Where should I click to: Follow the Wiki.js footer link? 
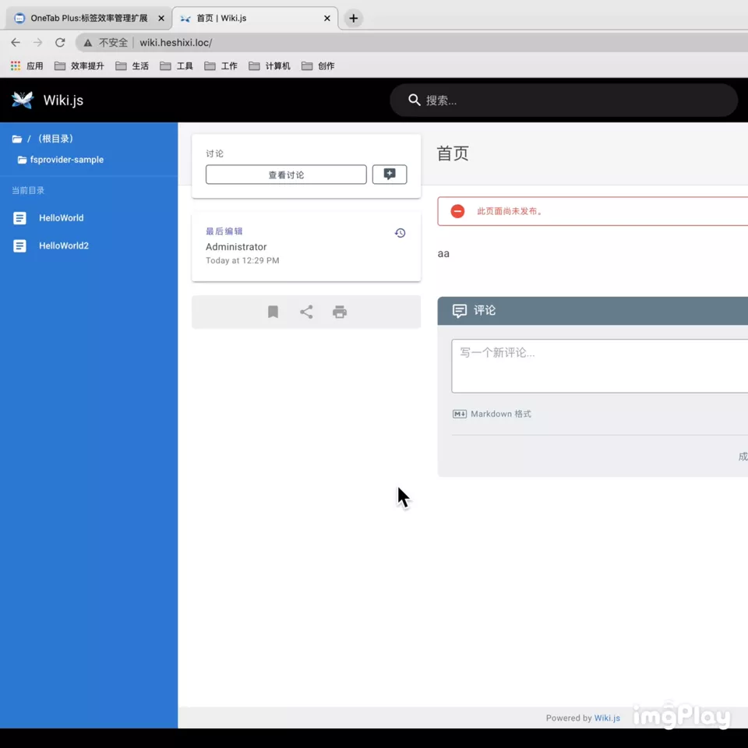(x=607, y=718)
